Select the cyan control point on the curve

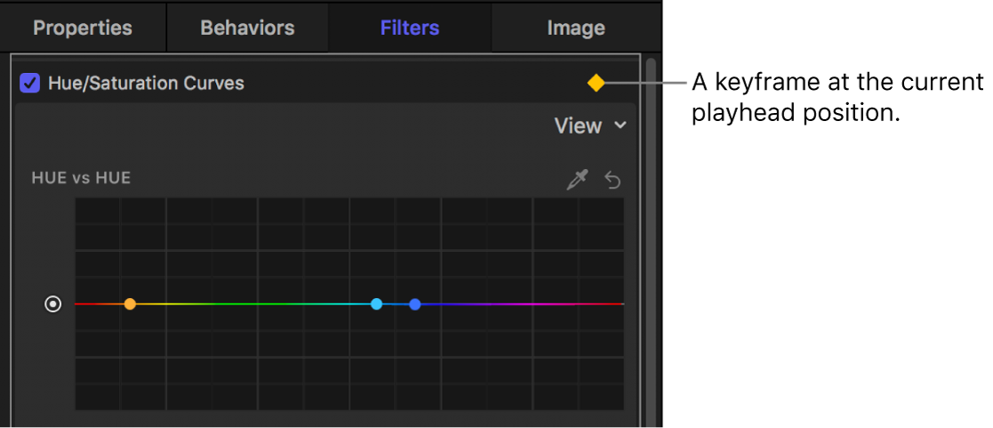(x=376, y=304)
